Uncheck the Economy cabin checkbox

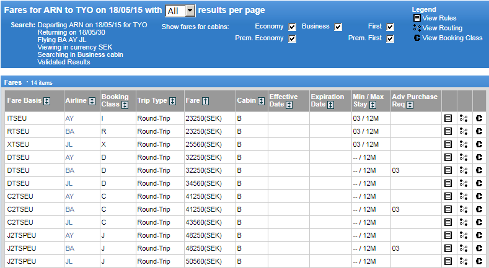[x=293, y=27]
